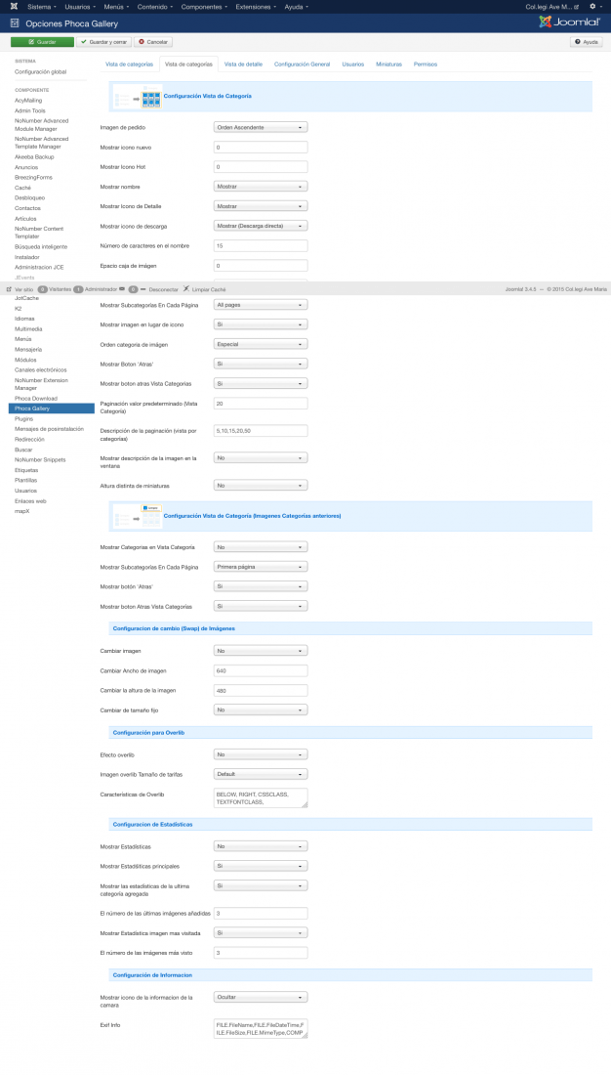611x1075 pixels.
Task: Click the Desconectar link in status bar
Action: pyautogui.click(x=163, y=289)
